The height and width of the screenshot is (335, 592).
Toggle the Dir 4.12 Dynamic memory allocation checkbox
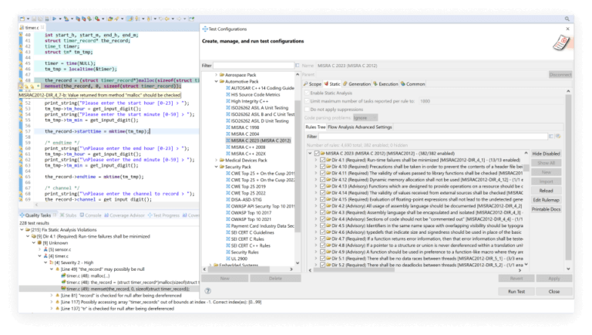point(322,180)
